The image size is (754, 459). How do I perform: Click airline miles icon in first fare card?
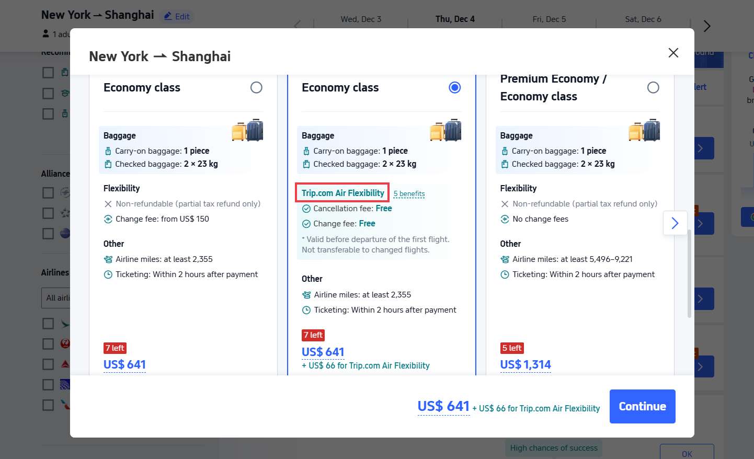pyautogui.click(x=108, y=259)
